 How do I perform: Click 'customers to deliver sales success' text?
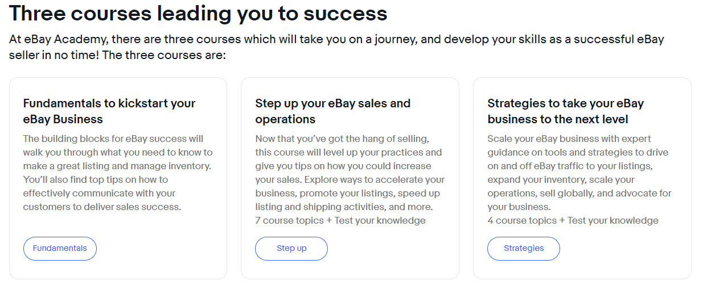102,207
